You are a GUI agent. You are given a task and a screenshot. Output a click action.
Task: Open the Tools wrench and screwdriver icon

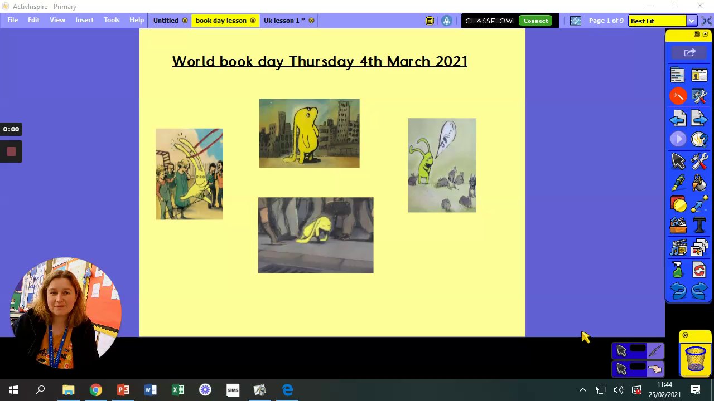pos(699,162)
